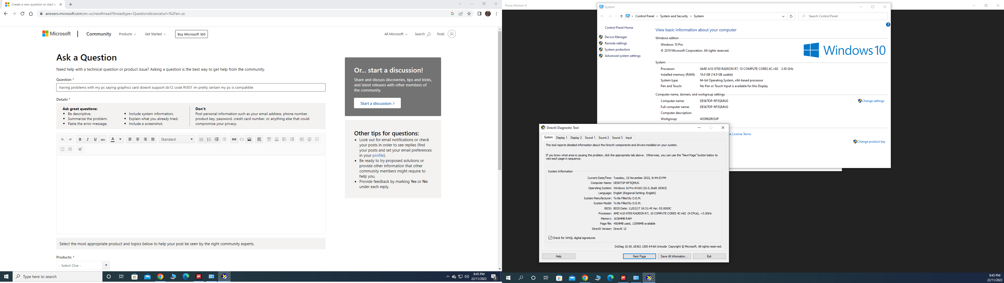Click Windows taskbar search icon
Screen dimensions: 1004x283
coord(521,277)
